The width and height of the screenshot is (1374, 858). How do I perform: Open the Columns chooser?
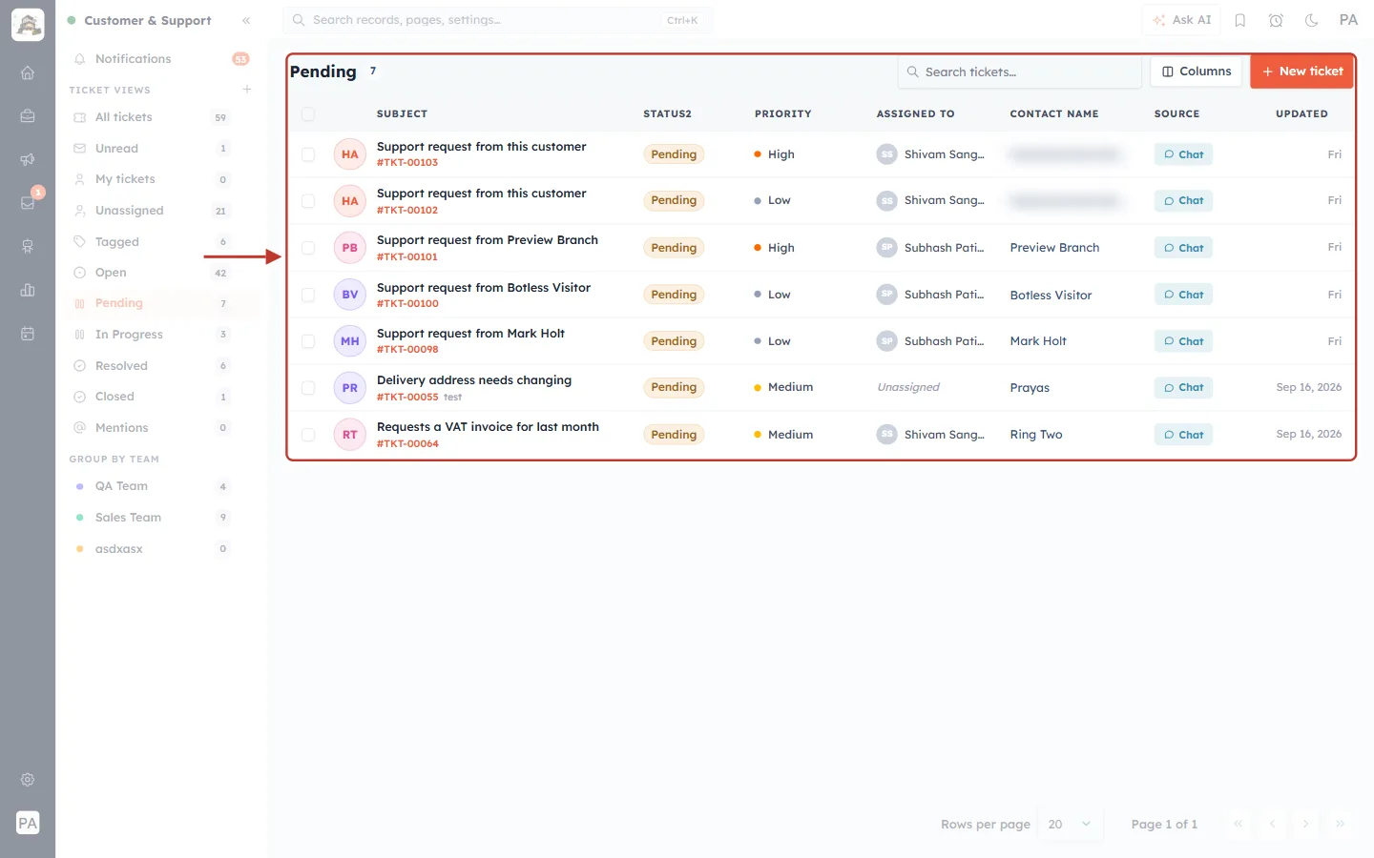coord(1197,71)
